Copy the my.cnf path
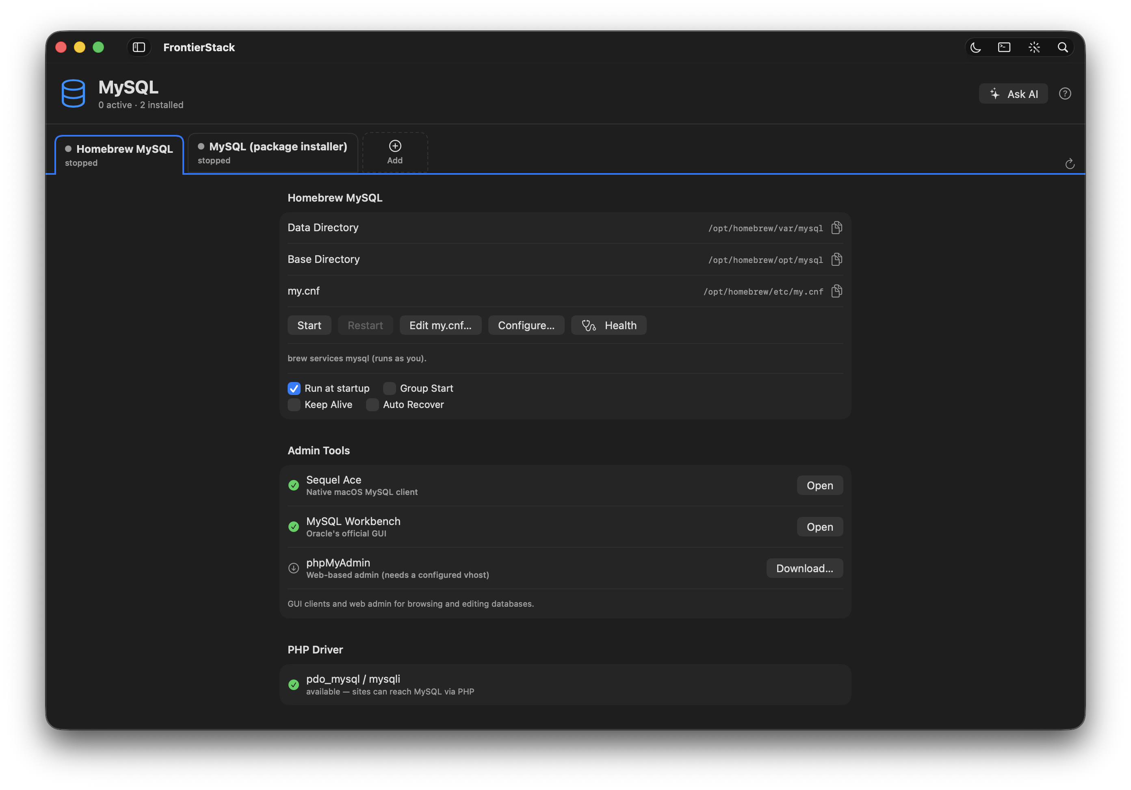Viewport: 1131px width, 790px height. pos(836,291)
